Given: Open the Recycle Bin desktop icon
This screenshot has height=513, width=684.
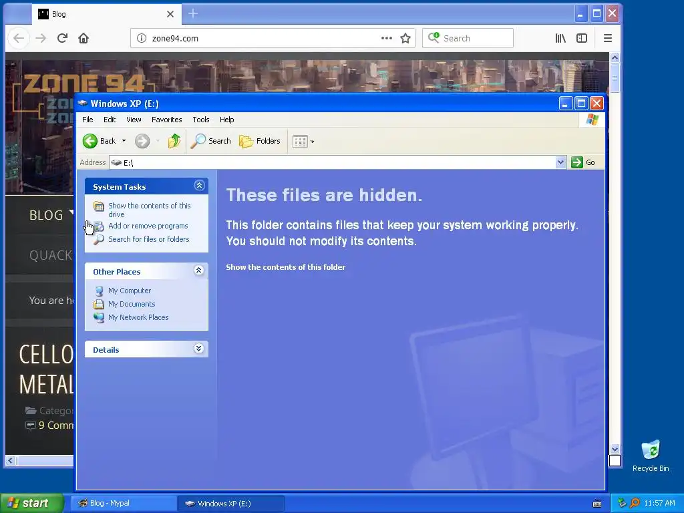Looking at the screenshot, I should (x=651, y=456).
